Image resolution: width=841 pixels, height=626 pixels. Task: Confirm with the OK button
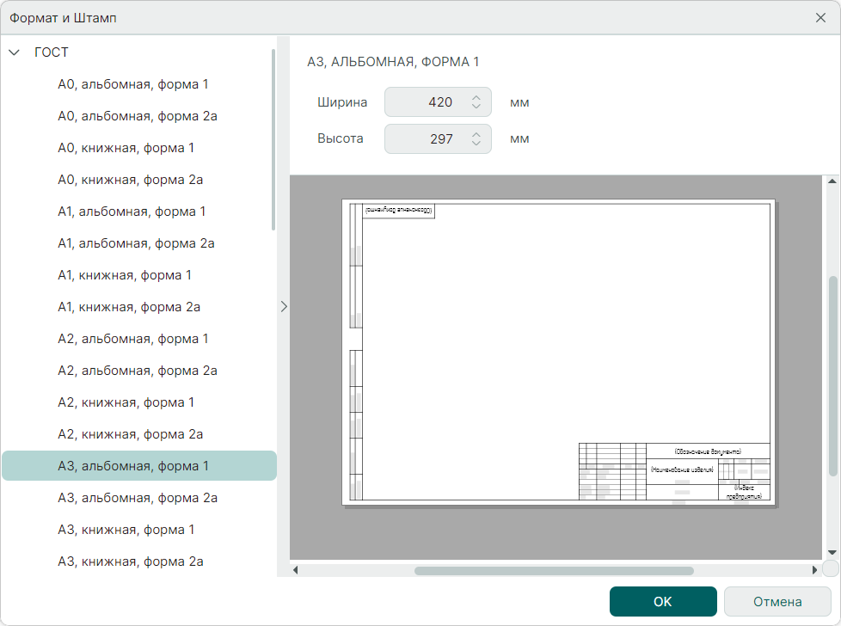[x=662, y=602]
